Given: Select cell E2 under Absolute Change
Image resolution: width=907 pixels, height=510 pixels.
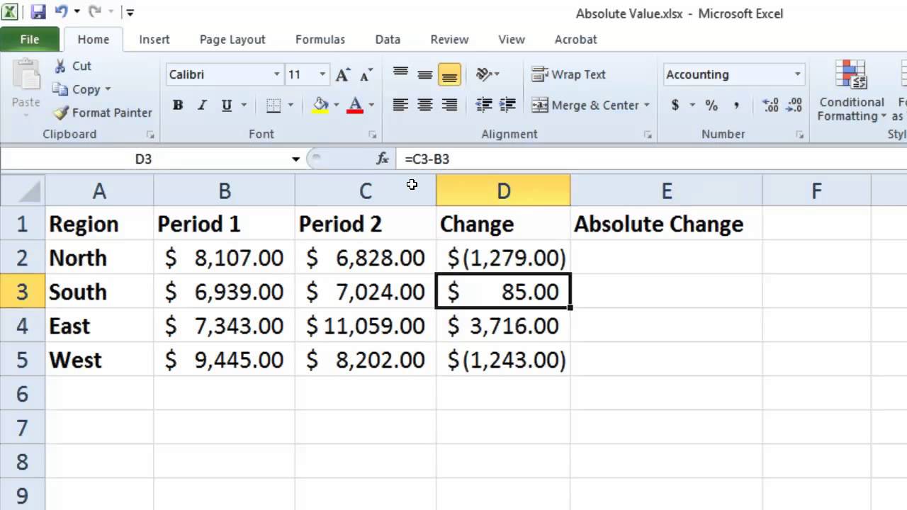Looking at the screenshot, I should (x=666, y=258).
